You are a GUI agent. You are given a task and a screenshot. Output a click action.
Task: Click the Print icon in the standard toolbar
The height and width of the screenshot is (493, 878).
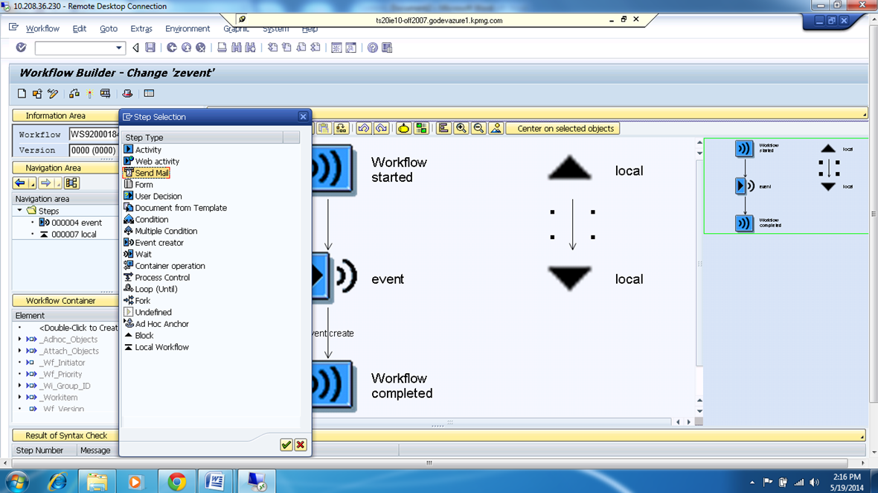(222, 47)
